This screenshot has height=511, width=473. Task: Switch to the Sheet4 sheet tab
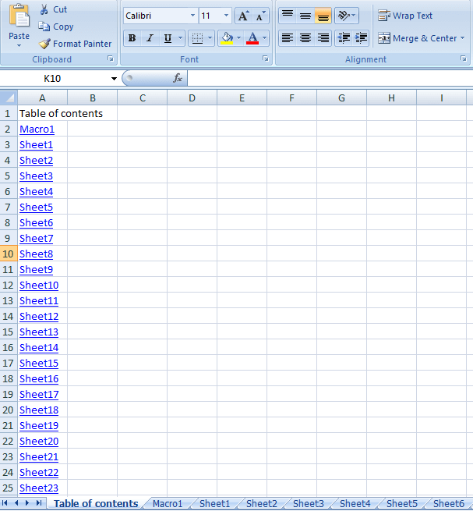(355, 504)
